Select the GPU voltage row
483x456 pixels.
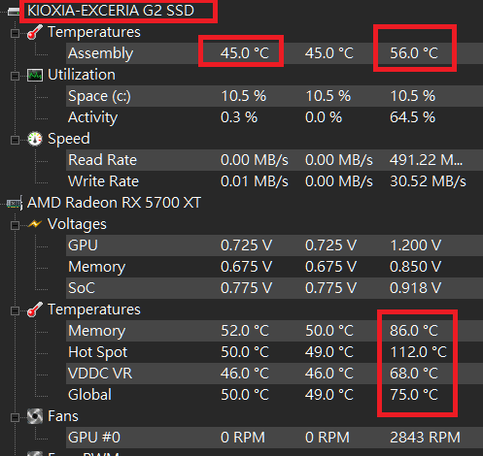[x=274, y=245]
